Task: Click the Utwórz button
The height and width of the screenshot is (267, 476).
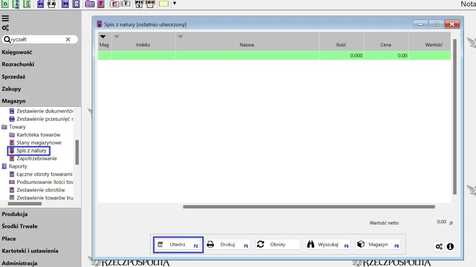Action: 178,245
